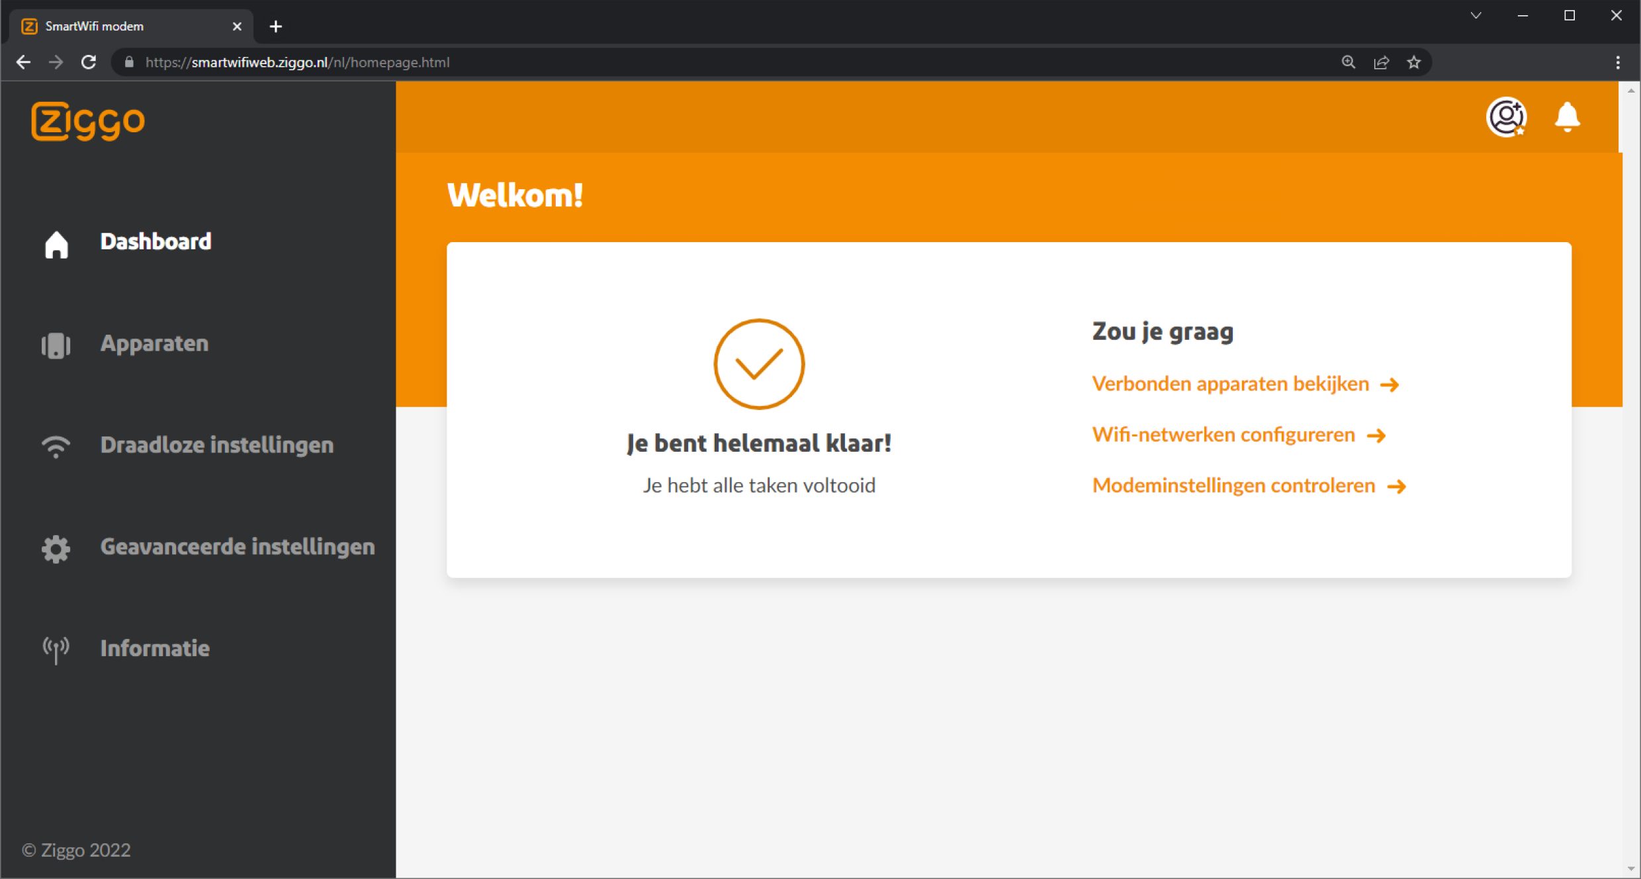Click the Ziggo logo
The image size is (1641, 879).
pos(88,121)
